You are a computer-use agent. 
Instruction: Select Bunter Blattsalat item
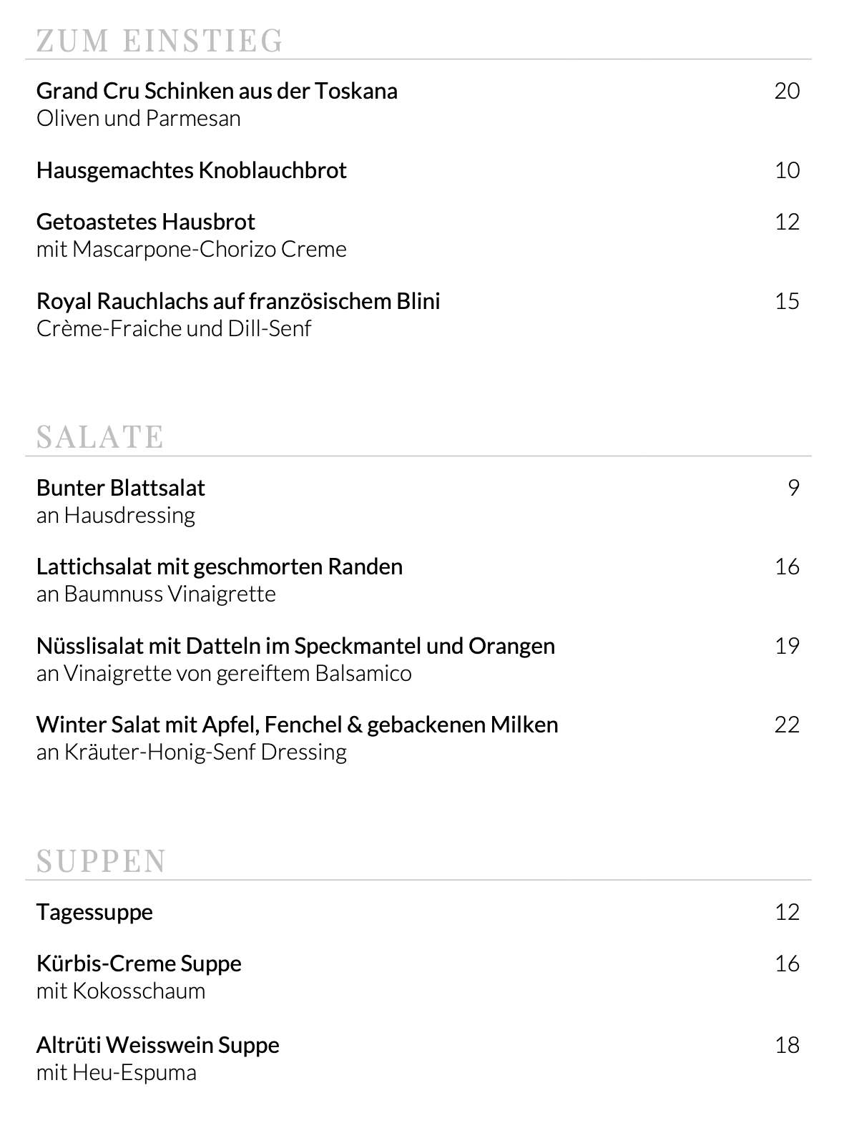tap(121, 488)
